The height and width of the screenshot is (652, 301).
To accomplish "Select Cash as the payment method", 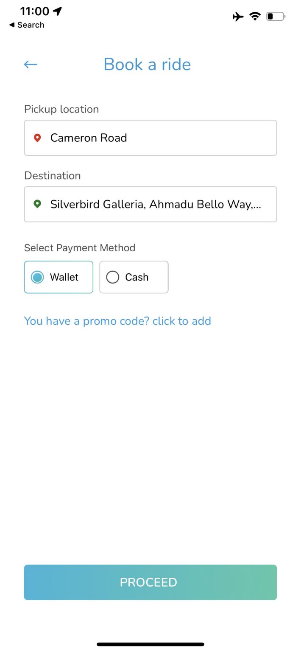I will 134,277.
